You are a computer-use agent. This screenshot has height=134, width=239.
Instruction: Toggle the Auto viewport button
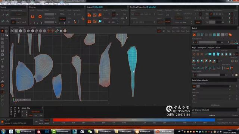coord(188,31)
